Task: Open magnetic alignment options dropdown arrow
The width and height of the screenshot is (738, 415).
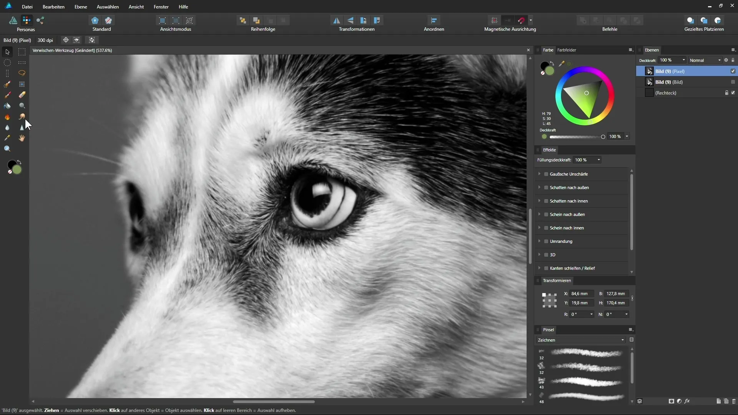Action: coord(531,20)
